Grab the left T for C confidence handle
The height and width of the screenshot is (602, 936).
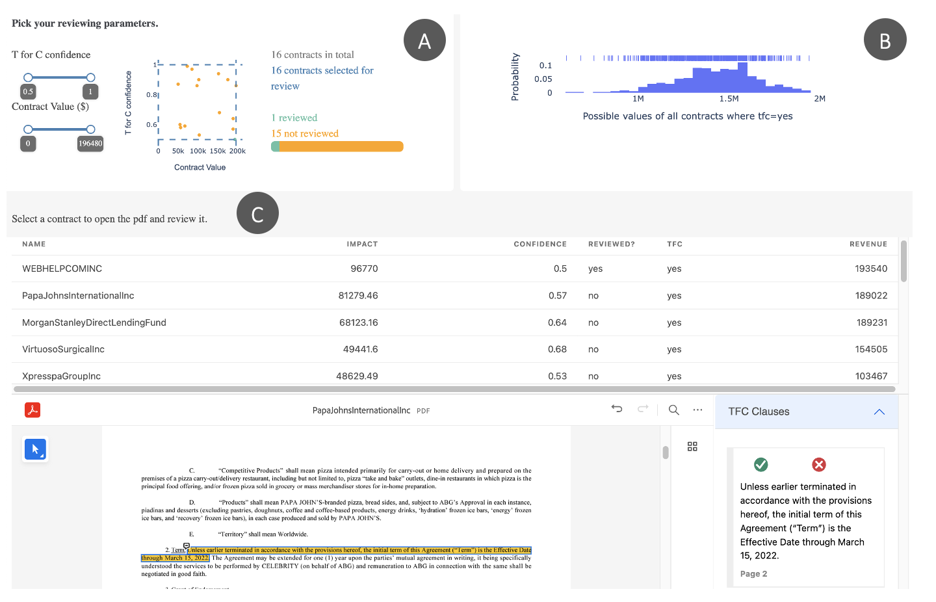(28, 77)
